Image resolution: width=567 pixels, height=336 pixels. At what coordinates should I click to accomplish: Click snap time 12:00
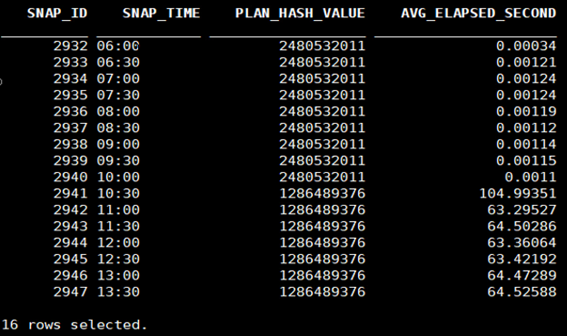[x=118, y=243]
